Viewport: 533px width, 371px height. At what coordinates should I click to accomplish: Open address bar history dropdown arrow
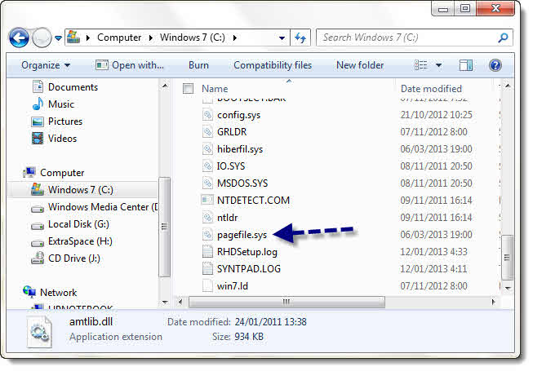coord(282,38)
